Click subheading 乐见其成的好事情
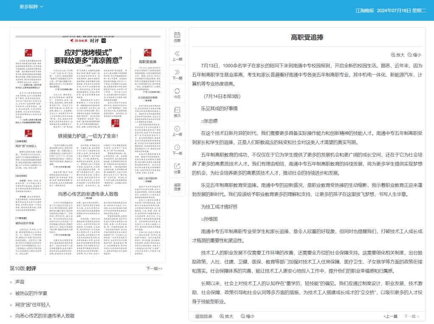434x324 pixels. click(219, 108)
